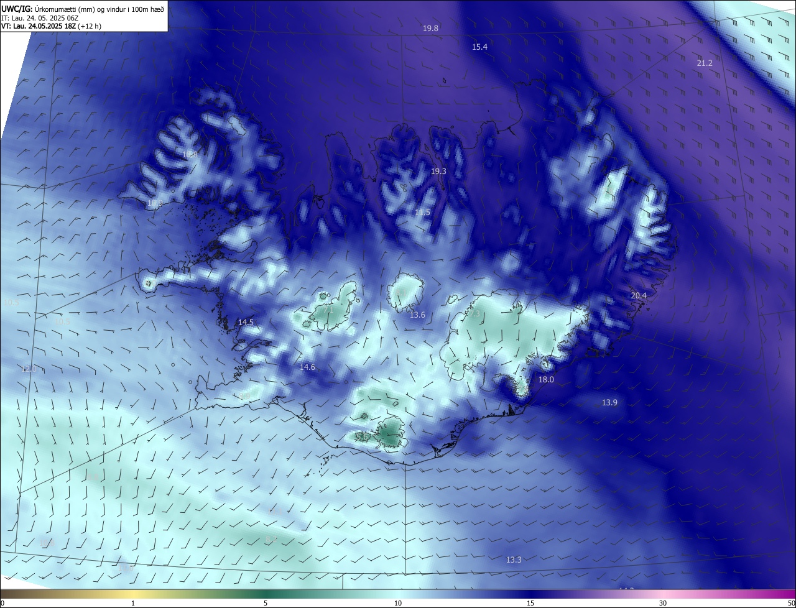This screenshot has width=796, height=608.
Task: Click the 19.8 value label
Action: point(430,29)
